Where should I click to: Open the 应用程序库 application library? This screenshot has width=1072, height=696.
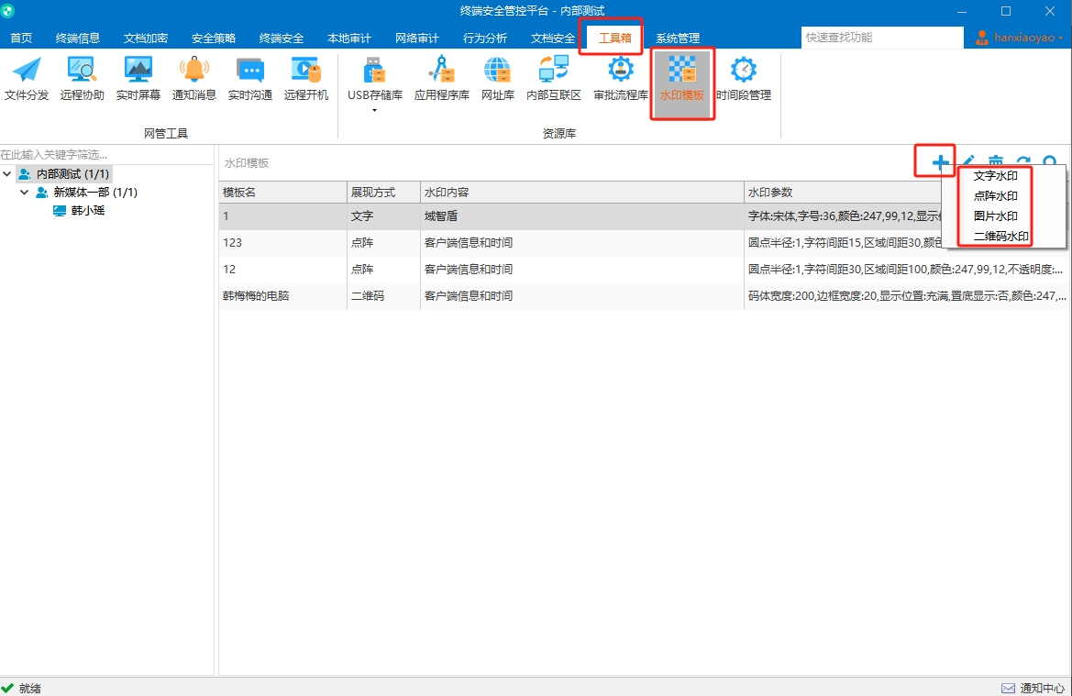point(442,79)
